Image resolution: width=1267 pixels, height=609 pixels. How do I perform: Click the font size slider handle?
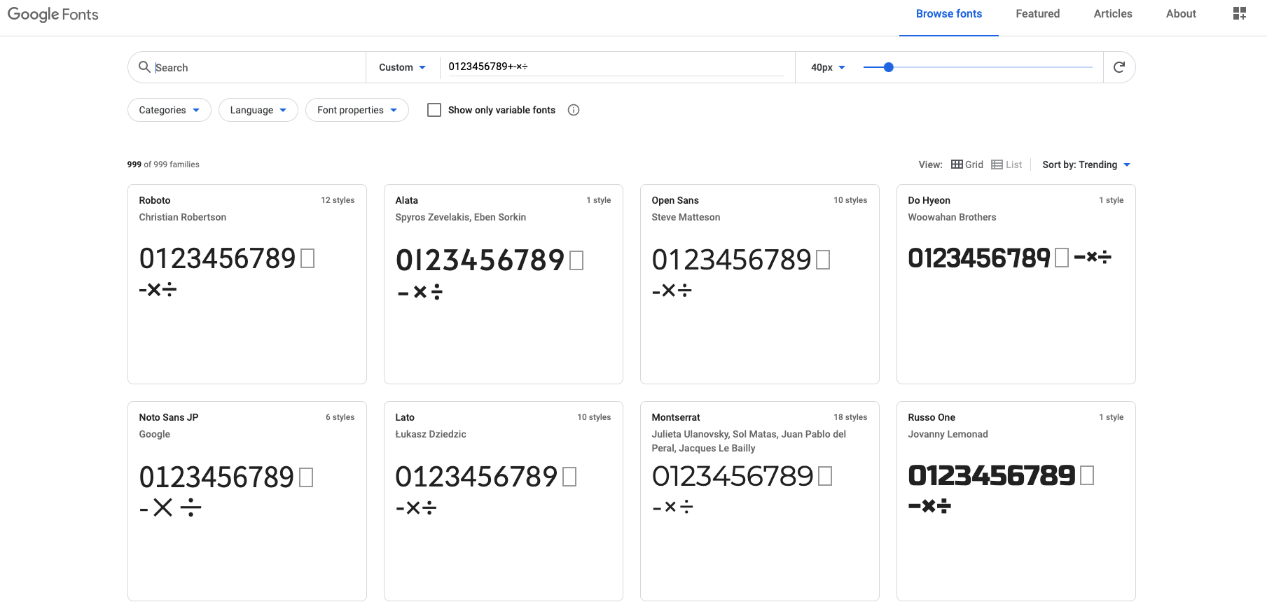click(x=889, y=67)
